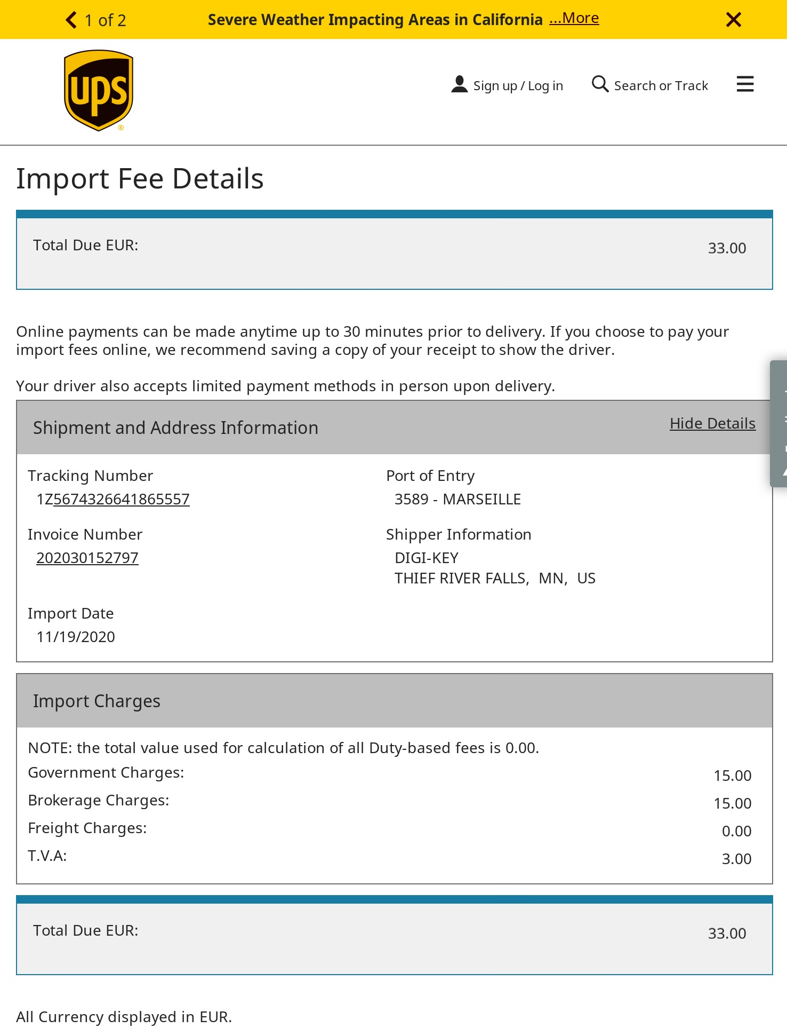Dismiss the severe weather alert banner
787x1028 pixels.
coord(734,20)
